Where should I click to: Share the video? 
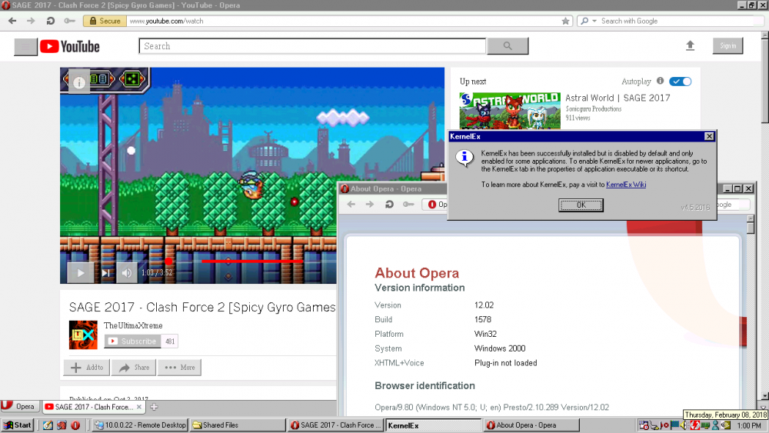pos(134,368)
